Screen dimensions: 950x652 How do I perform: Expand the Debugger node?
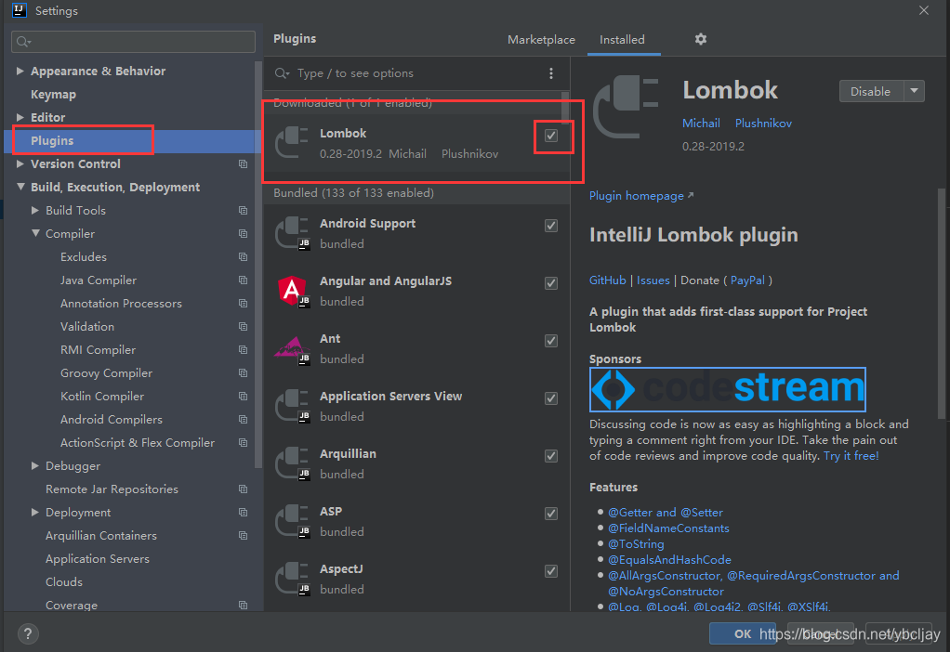point(35,465)
